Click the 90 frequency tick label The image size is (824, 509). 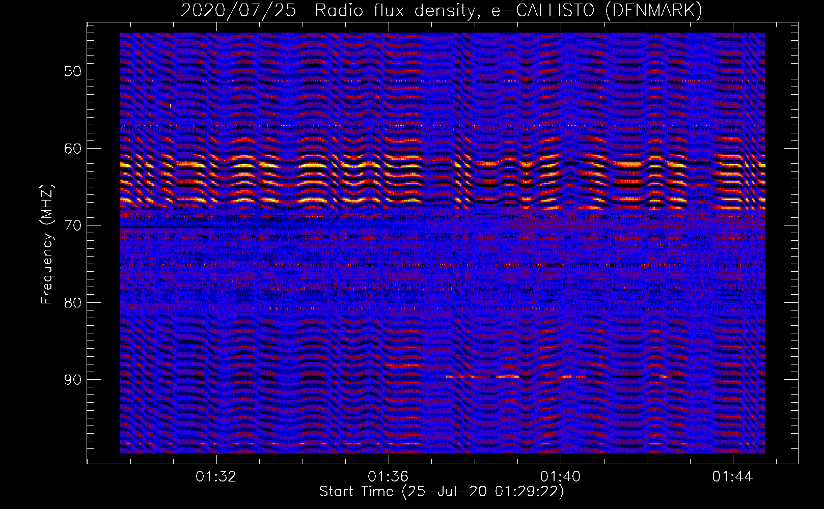point(72,380)
